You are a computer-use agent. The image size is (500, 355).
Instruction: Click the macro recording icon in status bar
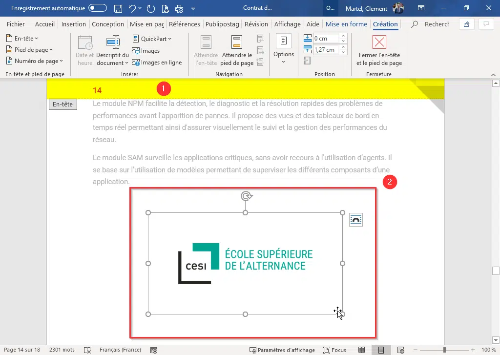pyautogui.click(x=154, y=350)
